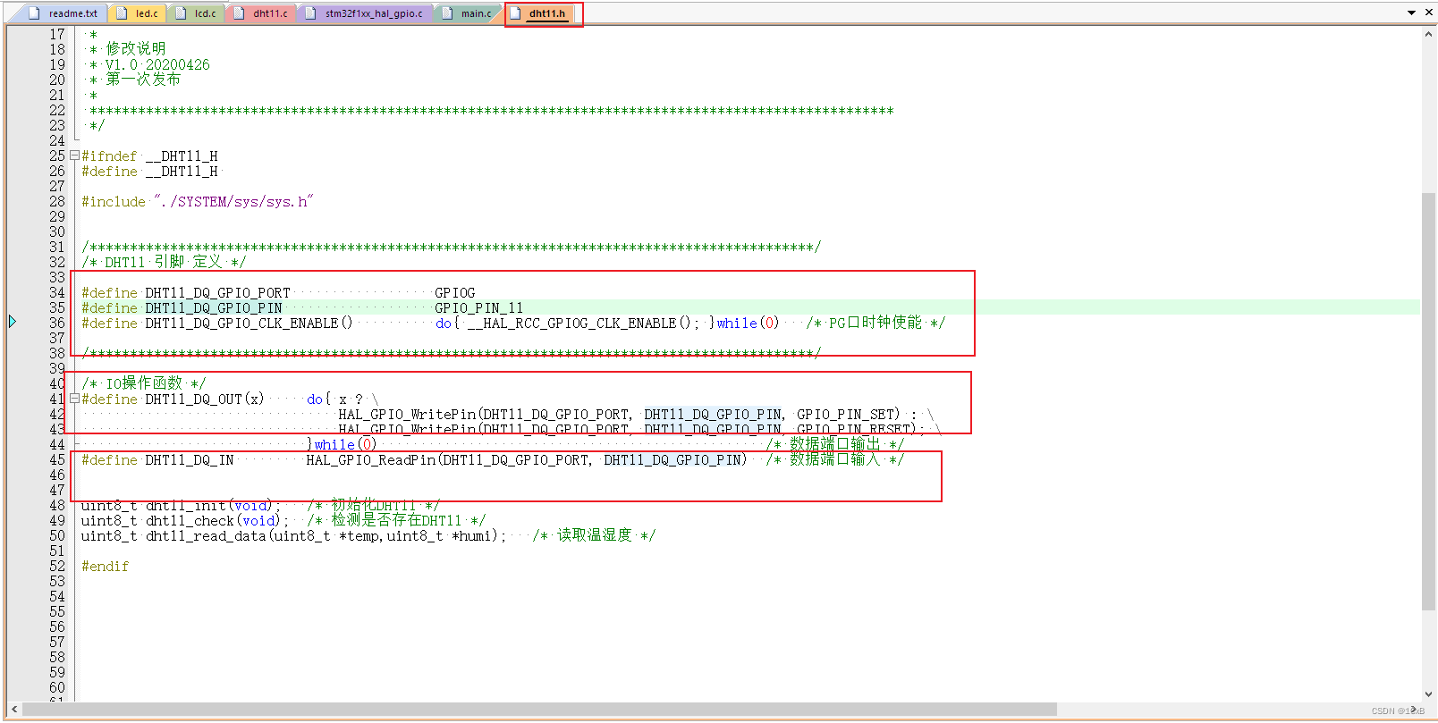
Task: Click the comment "读取温湿度" on line 50
Action: [595, 536]
